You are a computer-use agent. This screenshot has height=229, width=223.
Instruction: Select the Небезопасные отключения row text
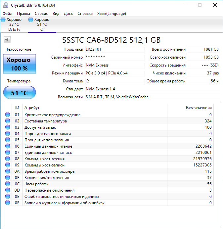point(49,190)
